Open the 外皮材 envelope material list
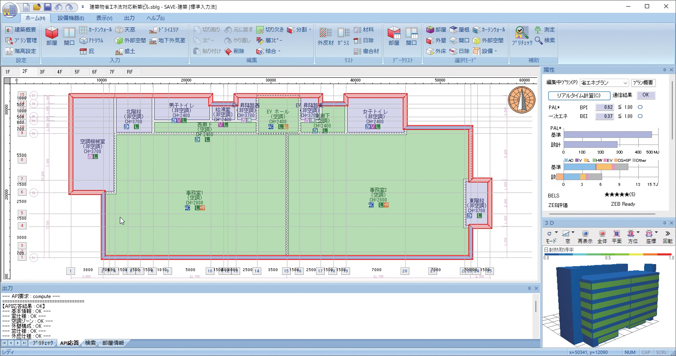This screenshot has width=676, height=356. tap(326, 36)
